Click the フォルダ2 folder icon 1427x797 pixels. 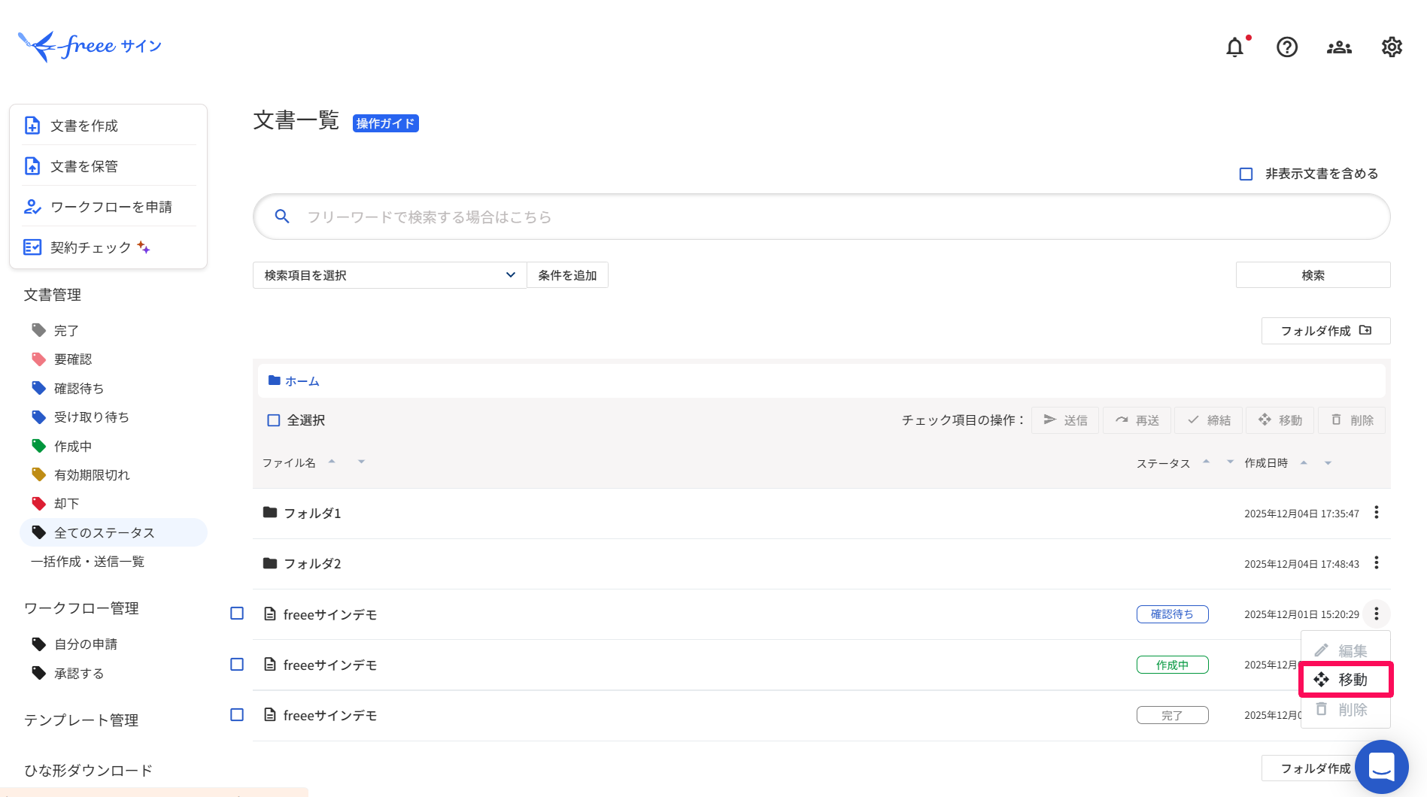[270, 563]
